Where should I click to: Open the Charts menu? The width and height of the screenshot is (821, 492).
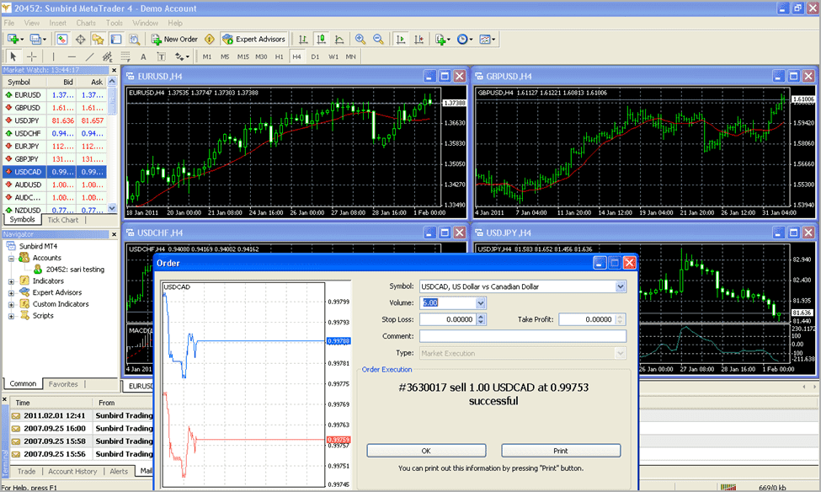point(85,23)
